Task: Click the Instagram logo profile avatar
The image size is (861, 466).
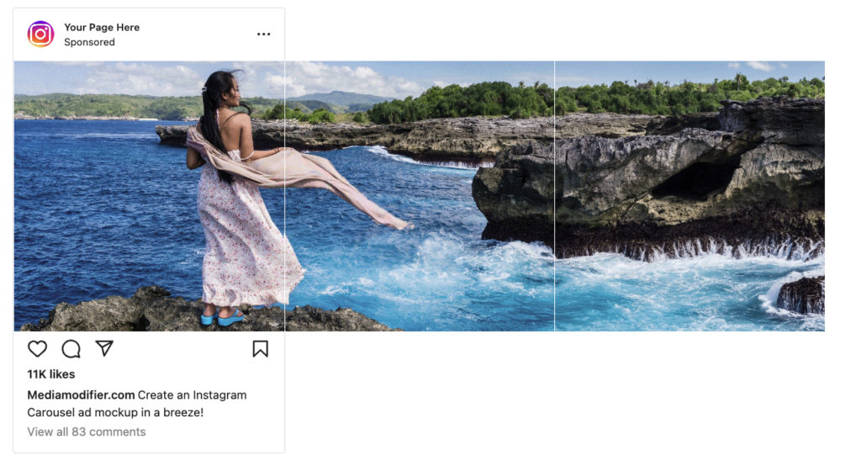Action: pyautogui.click(x=40, y=34)
